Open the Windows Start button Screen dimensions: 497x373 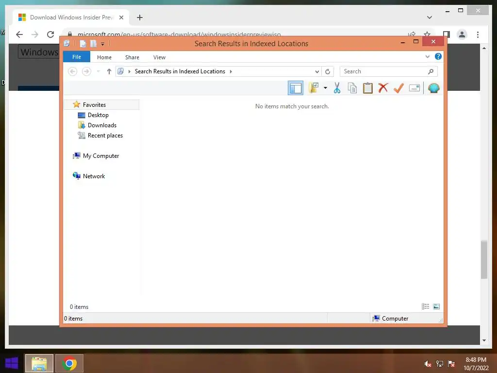pyautogui.click(x=12, y=363)
